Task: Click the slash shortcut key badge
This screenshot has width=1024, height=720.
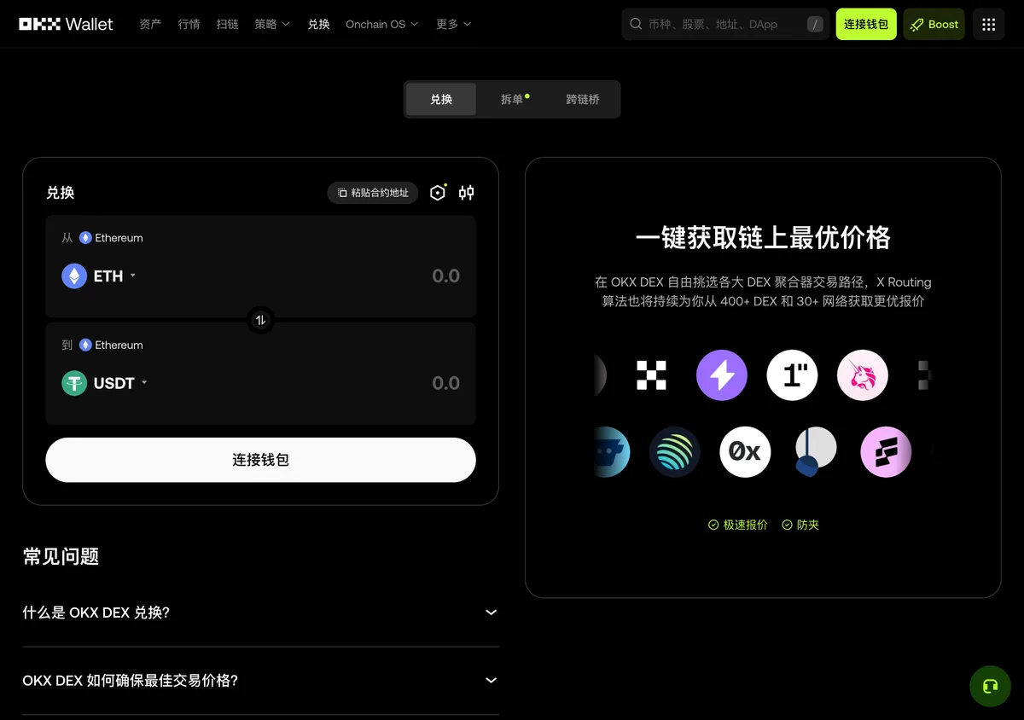Action: pyautogui.click(x=815, y=25)
